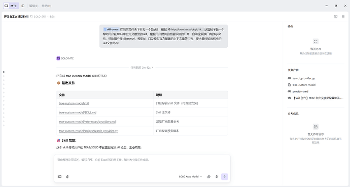Click the first dot in the left message navigator
Viewport: 350px width, 187px height.
(4, 72)
